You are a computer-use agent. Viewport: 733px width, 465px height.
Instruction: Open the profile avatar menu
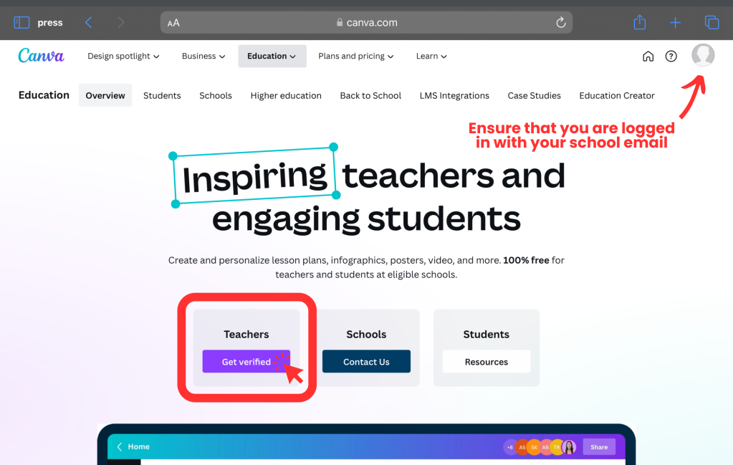[x=703, y=55]
